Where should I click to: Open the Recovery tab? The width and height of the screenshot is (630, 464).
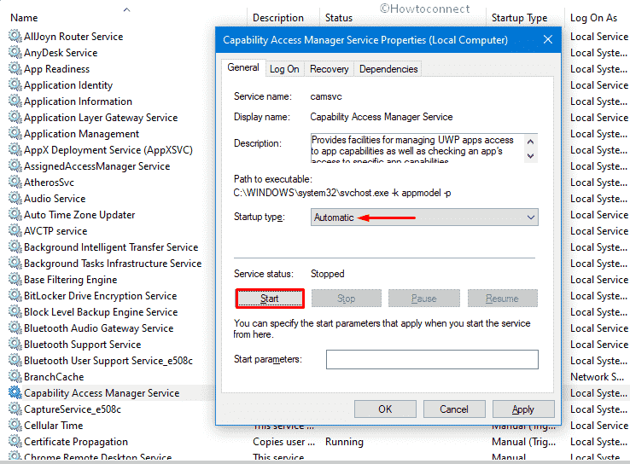(329, 69)
